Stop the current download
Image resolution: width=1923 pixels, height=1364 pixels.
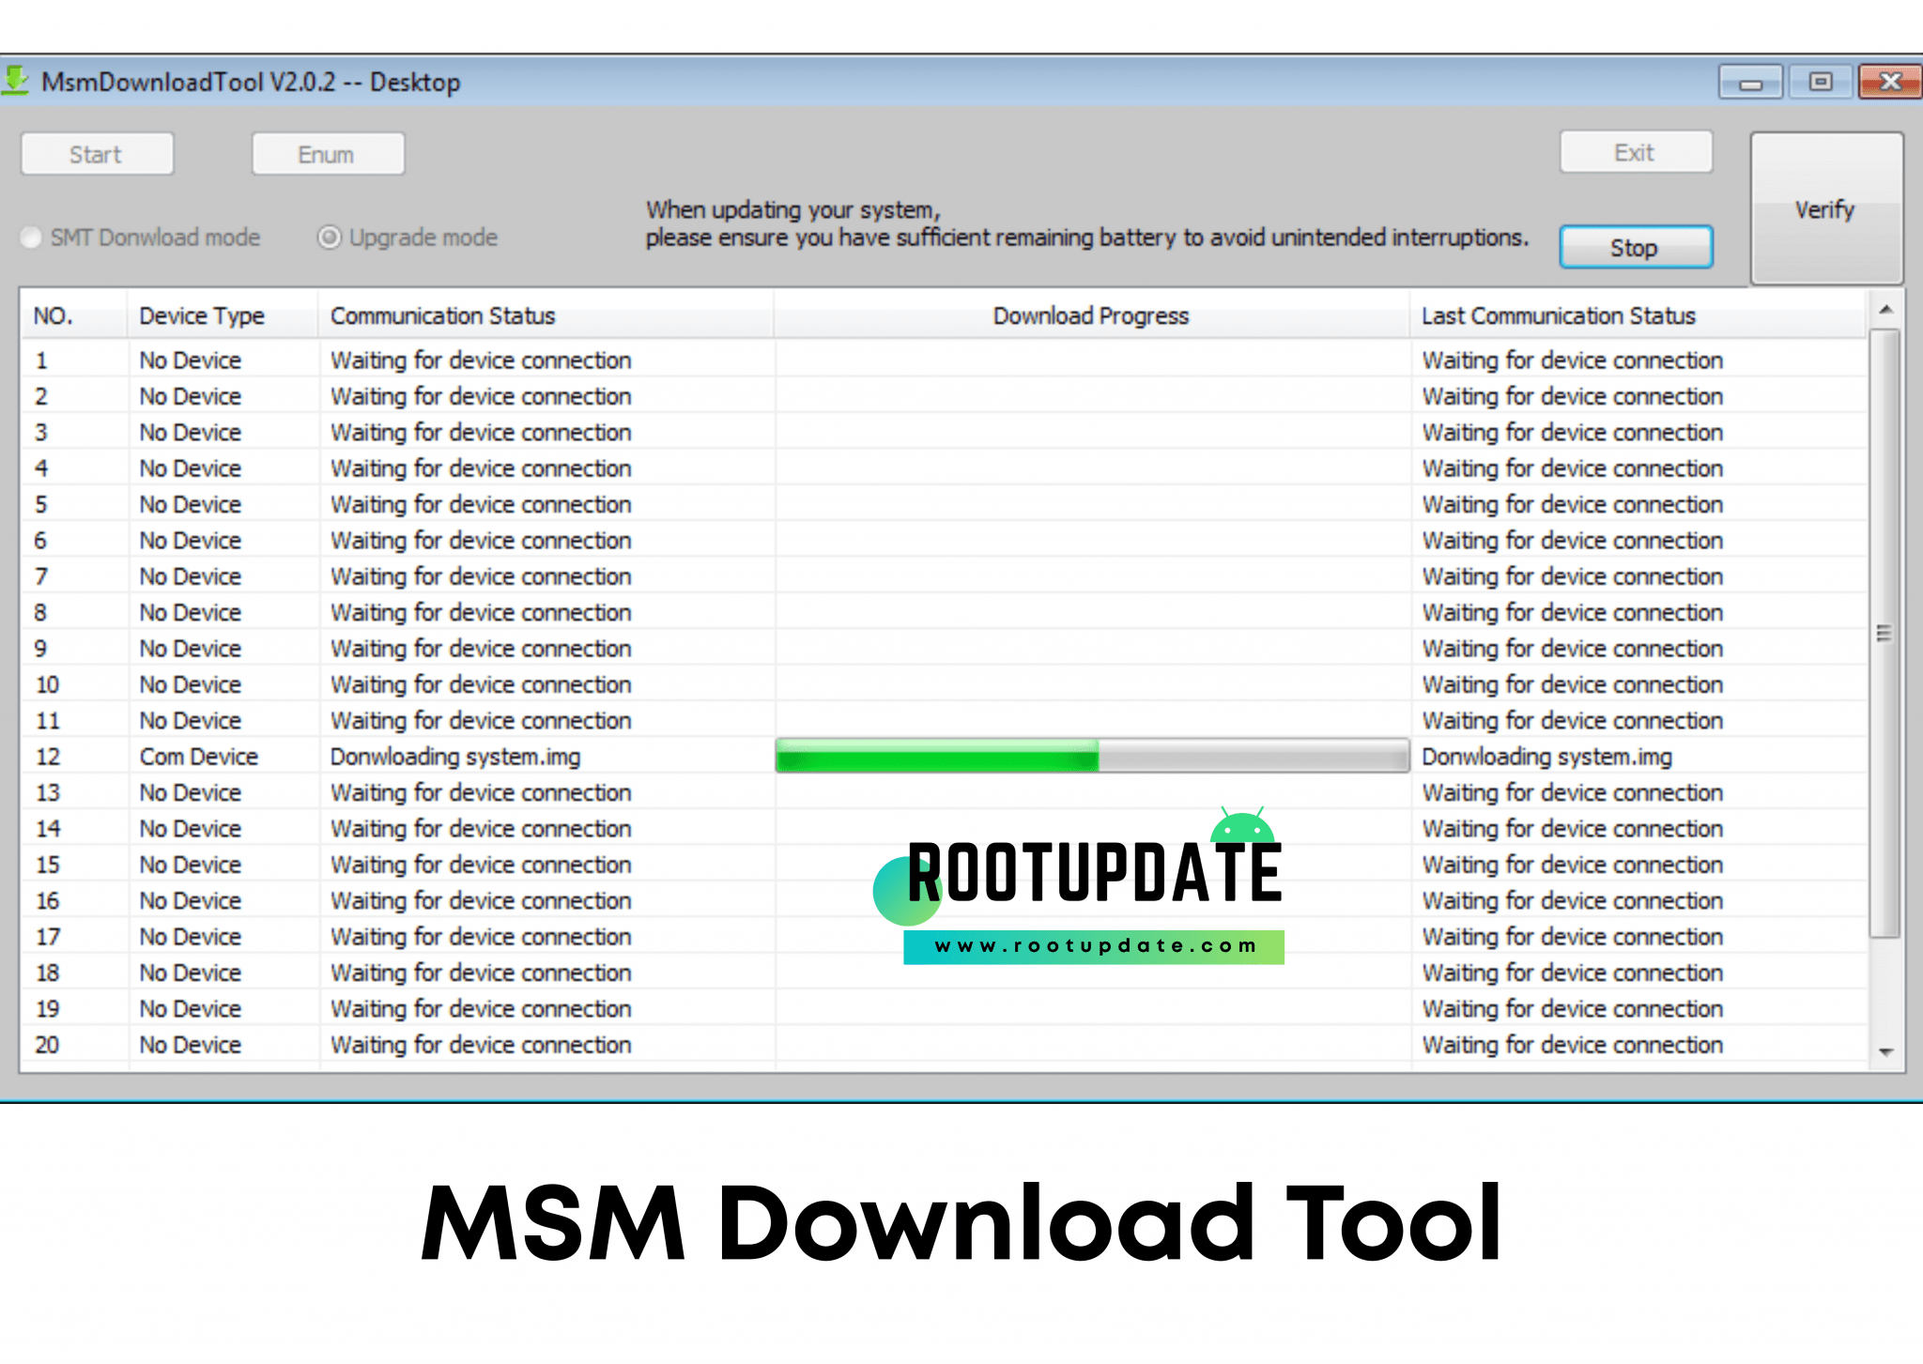(x=1636, y=248)
